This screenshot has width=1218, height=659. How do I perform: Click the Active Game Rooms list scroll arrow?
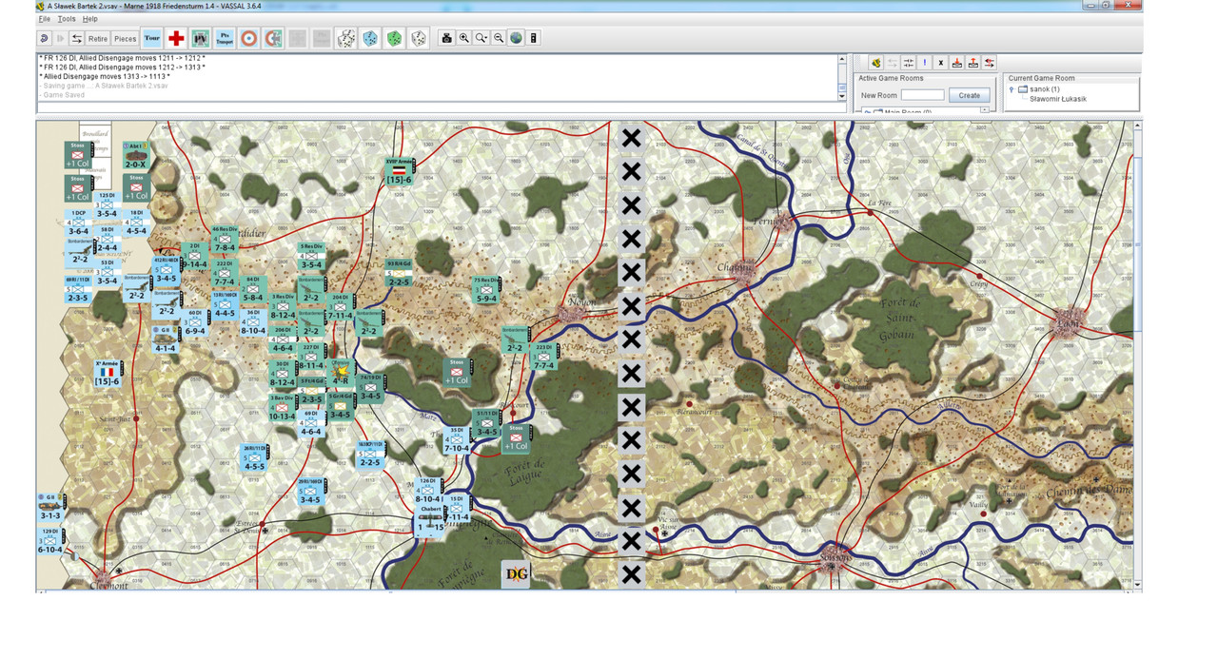click(985, 110)
